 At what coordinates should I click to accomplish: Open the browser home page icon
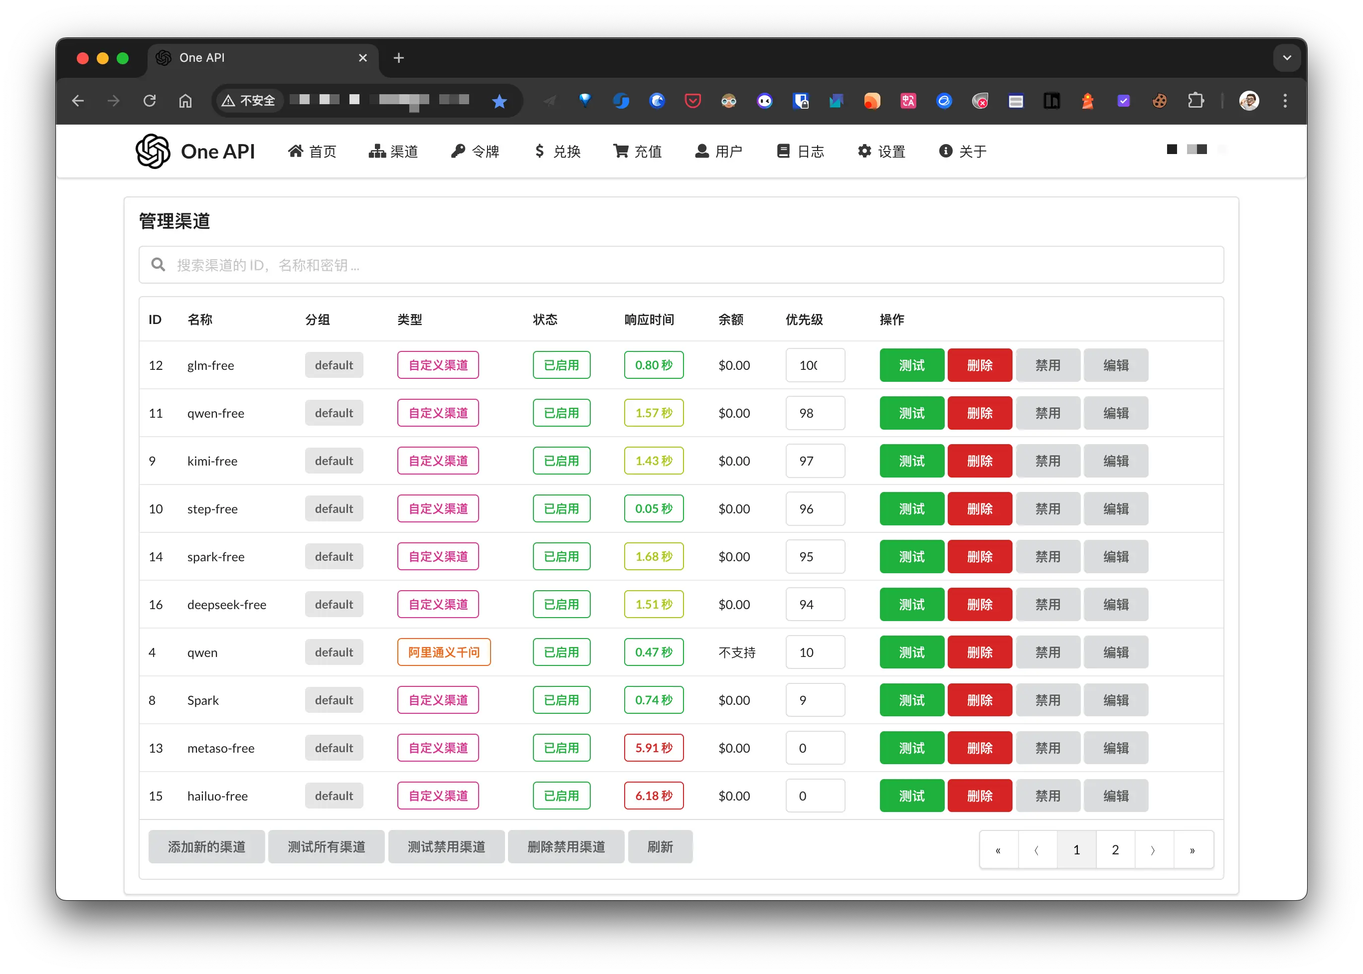tap(185, 101)
